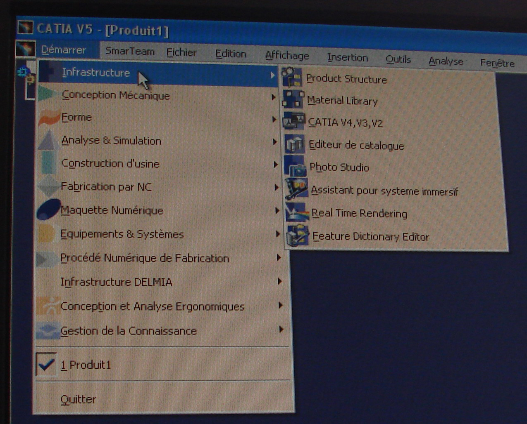Click the Material Library icon

[x=293, y=99]
